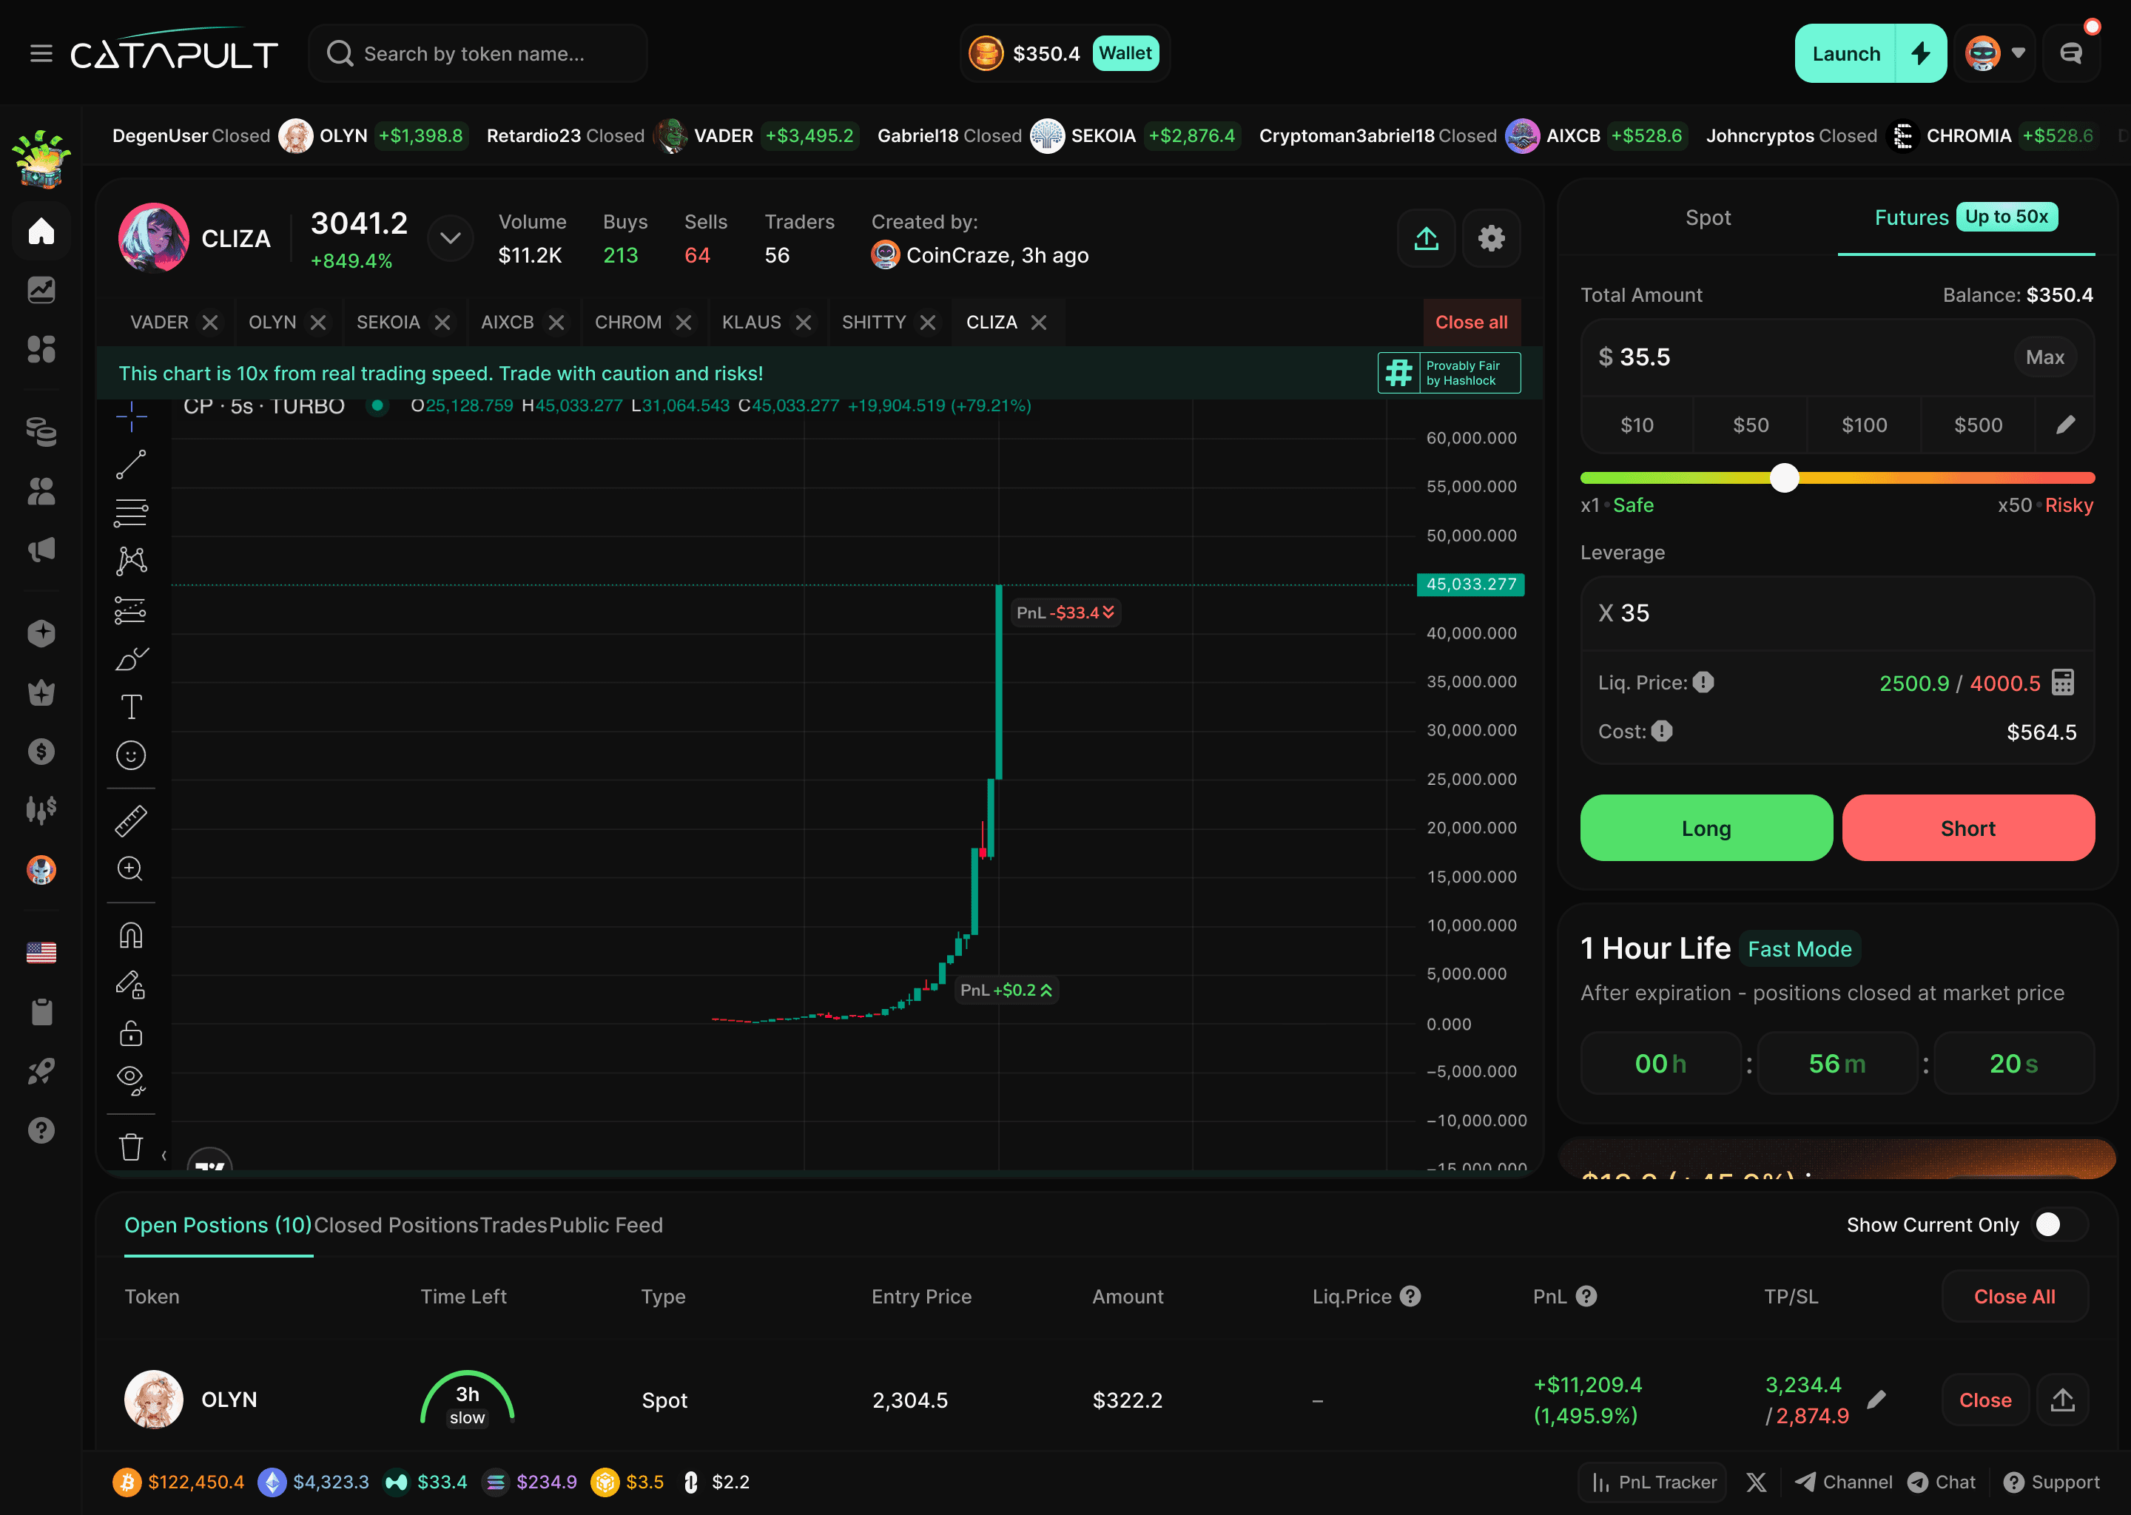Open the Closed Positions tab
Screen dimensions: 2131x1515
[396, 1225]
